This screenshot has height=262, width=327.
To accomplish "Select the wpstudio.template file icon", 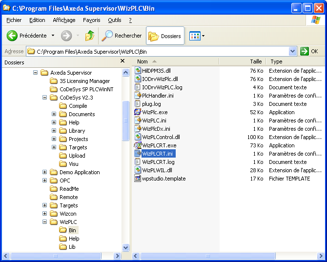I will click(138, 179).
